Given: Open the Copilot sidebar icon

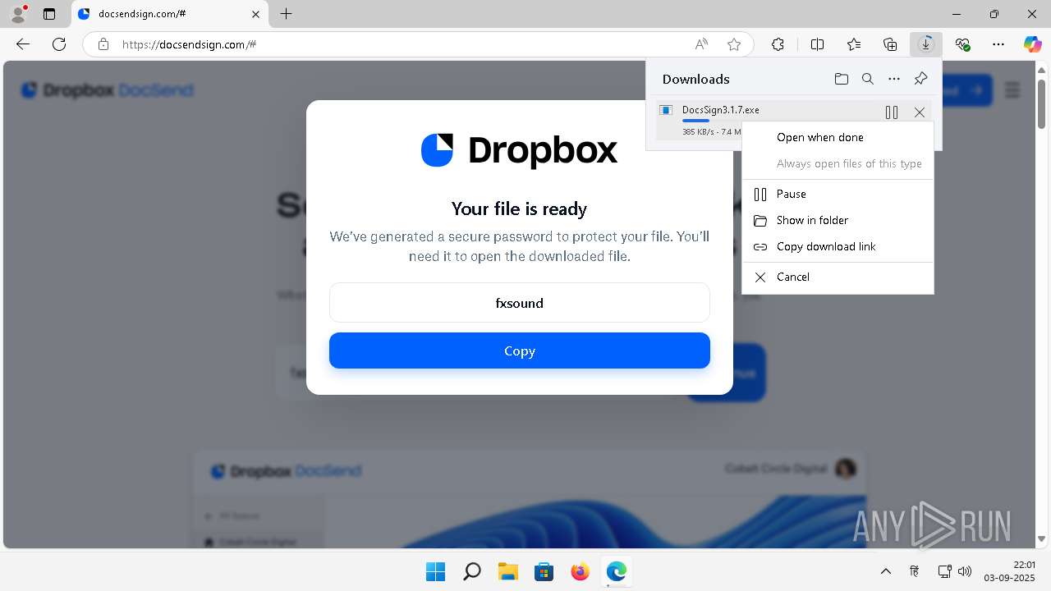Looking at the screenshot, I should tap(1032, 44).
